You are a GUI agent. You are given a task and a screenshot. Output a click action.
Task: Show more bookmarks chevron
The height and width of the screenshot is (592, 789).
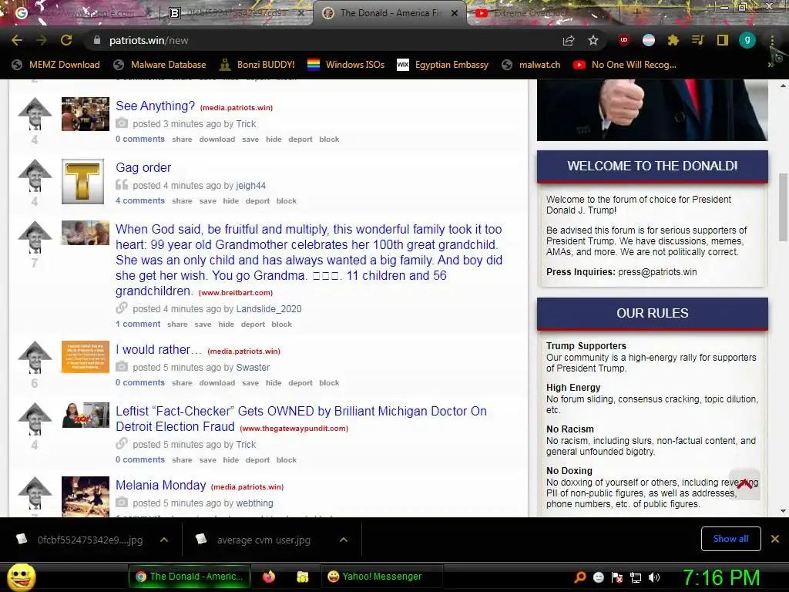click(x=771, y=65)
